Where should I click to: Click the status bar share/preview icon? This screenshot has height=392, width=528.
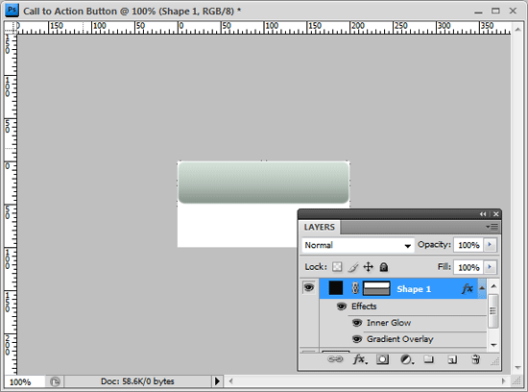[55, 381]
